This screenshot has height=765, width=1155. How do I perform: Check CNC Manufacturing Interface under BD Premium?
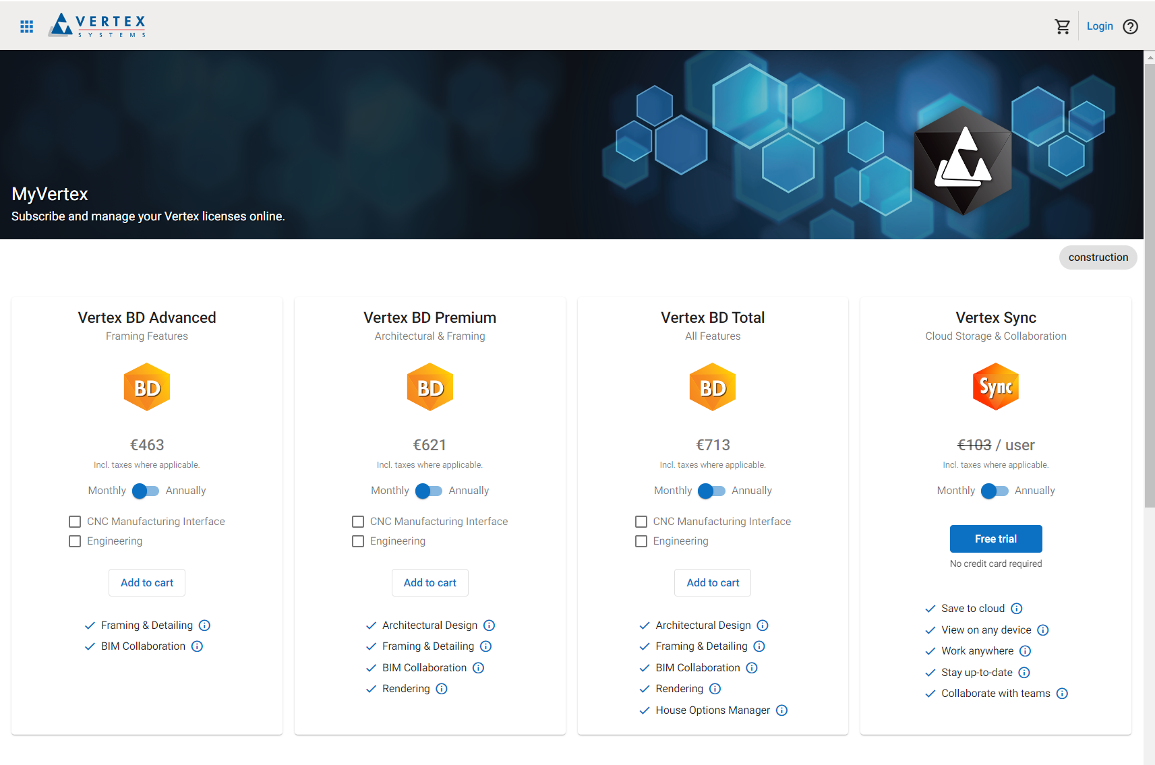click(358, 522)
